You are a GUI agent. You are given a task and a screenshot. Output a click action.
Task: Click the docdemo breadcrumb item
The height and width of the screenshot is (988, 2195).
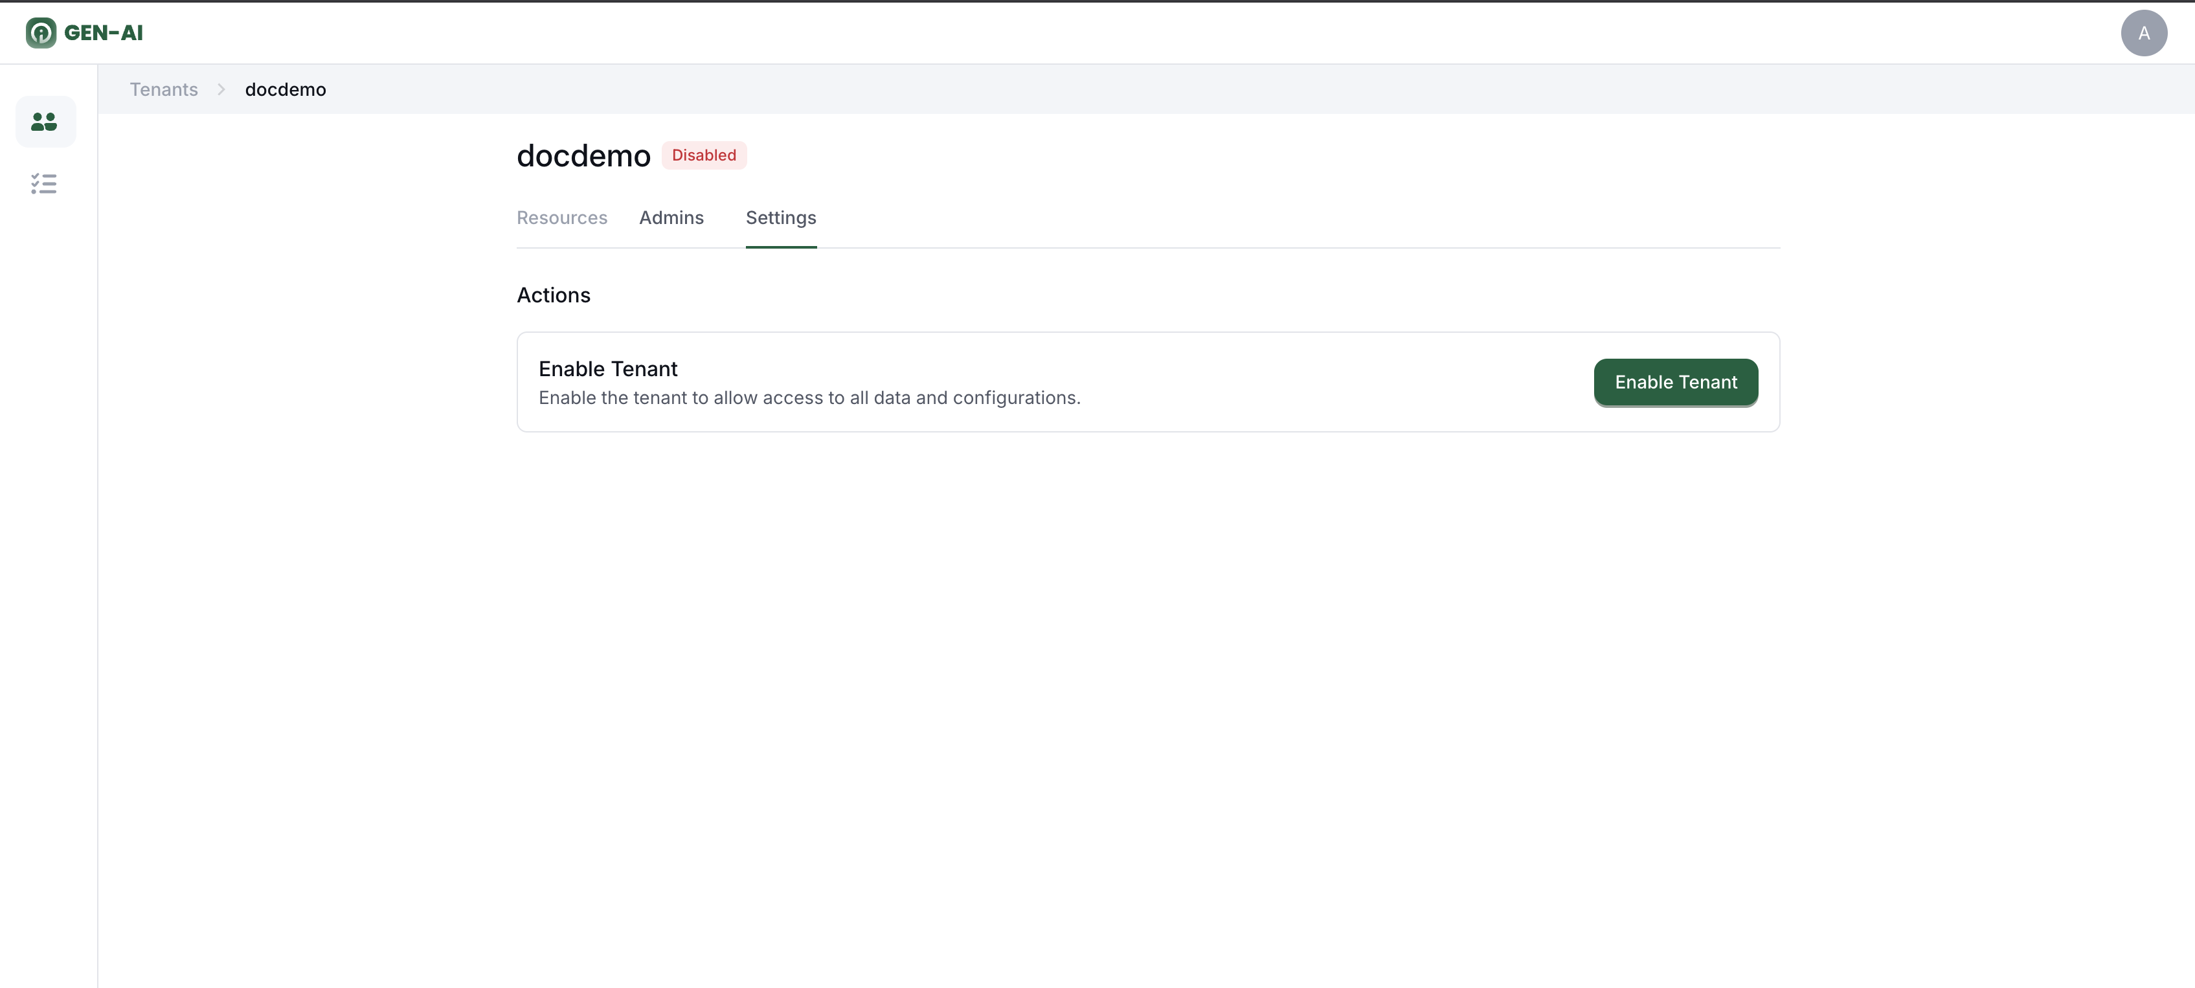coord(286,89)
